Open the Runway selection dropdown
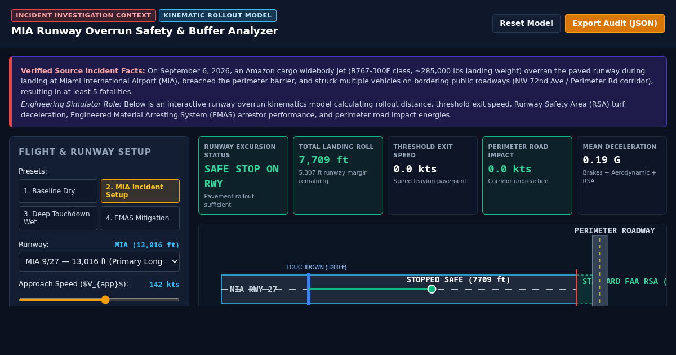676x355 pixels. (99, 261)
